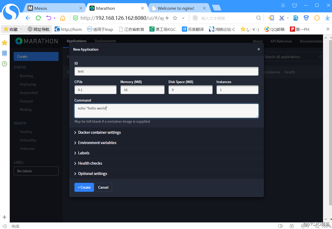Open the scissors tool dropdown arrow
The width and height of the screenshot is (332, 229).
288,18
